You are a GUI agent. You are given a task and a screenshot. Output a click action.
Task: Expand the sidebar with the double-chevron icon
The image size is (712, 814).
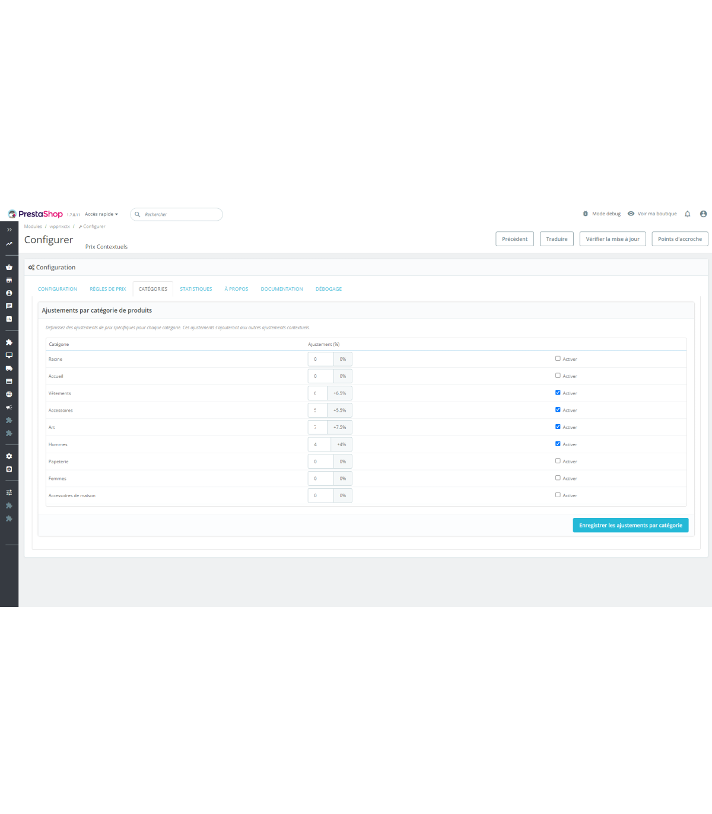(x=9, y=230)
